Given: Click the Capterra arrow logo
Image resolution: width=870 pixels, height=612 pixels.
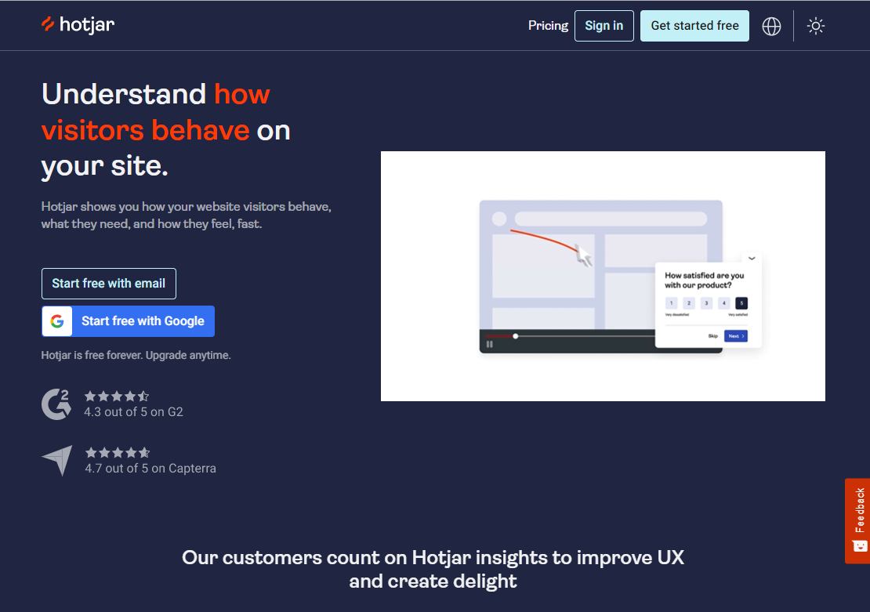Looking at the screenshot, I should point(57,460).
